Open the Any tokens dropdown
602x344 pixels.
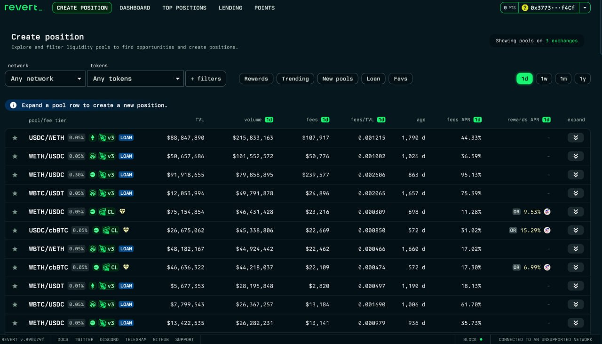(135, 79)
